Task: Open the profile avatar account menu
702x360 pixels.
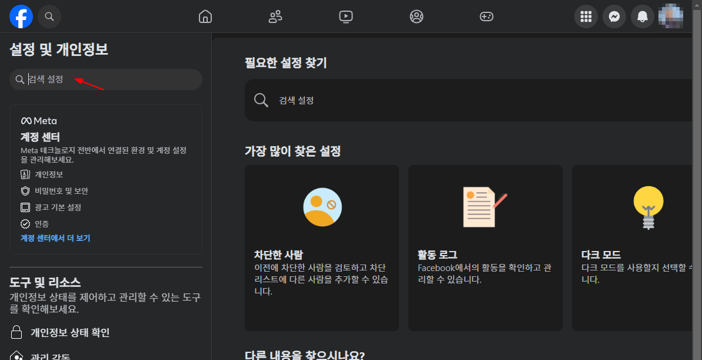Action: (671, 16)
